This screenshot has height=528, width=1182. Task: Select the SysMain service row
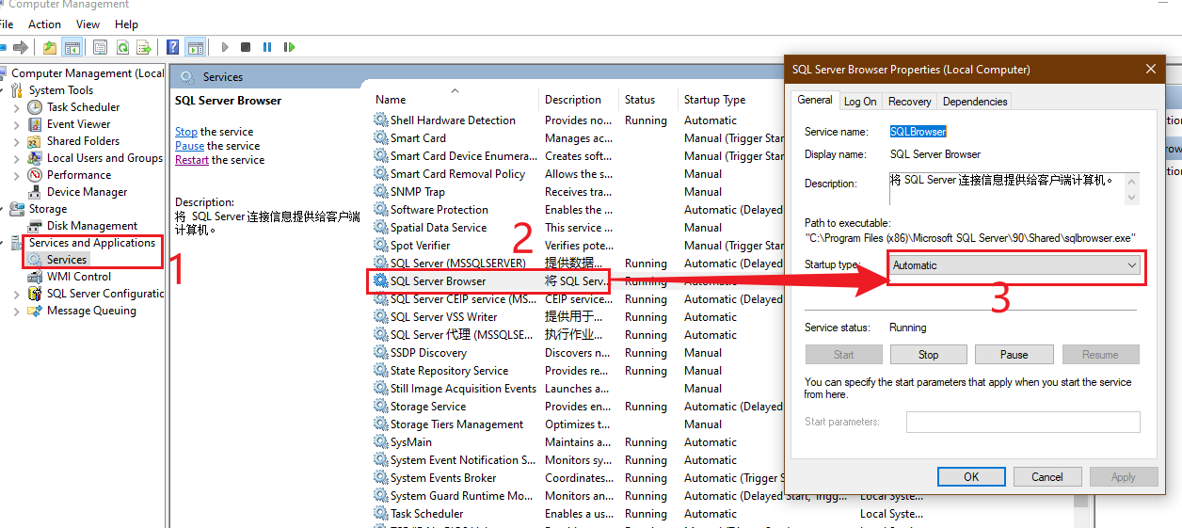(x=577, y=442)
